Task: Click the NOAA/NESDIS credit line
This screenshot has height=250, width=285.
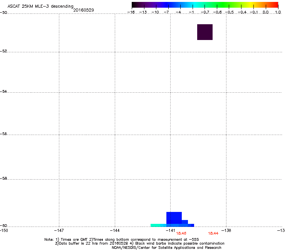Action: click(166, 248)
